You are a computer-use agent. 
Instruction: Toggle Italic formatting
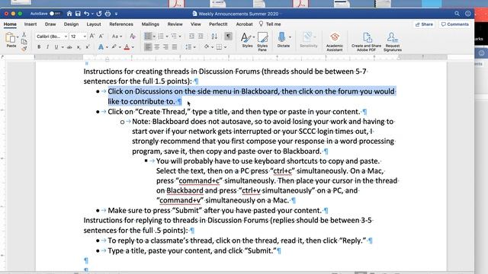point(47,47)
